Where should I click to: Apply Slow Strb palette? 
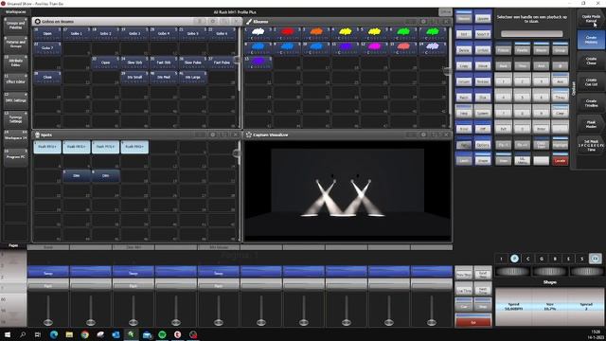pos(134,63)
